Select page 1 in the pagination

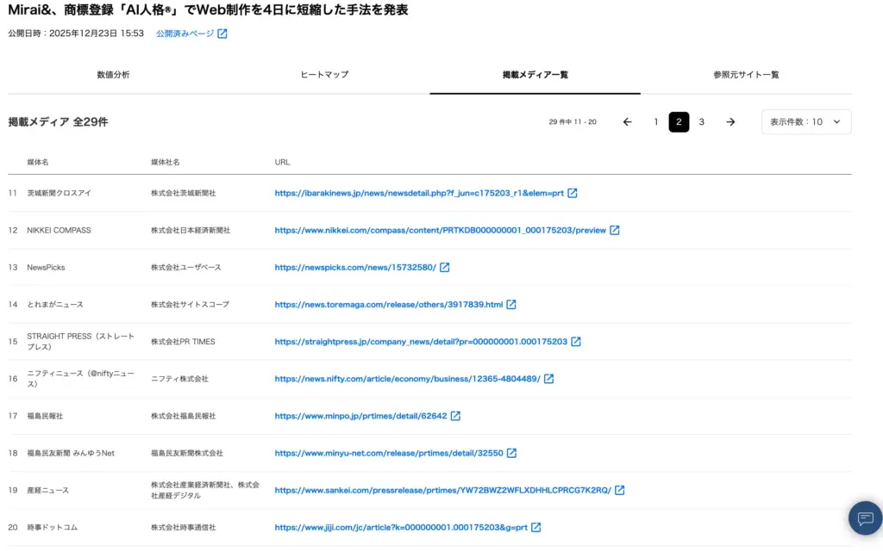[656, 121]
